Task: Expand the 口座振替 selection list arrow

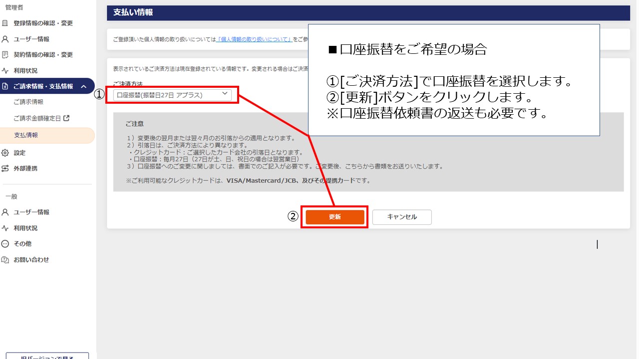Action: [225, 94]
